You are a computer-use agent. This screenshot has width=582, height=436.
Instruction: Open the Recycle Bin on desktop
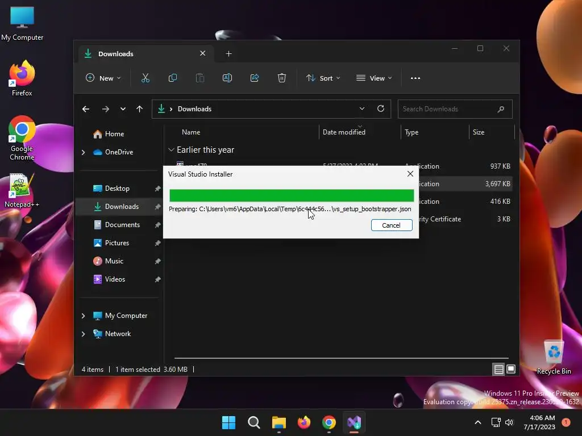click(x=554, y=358)
